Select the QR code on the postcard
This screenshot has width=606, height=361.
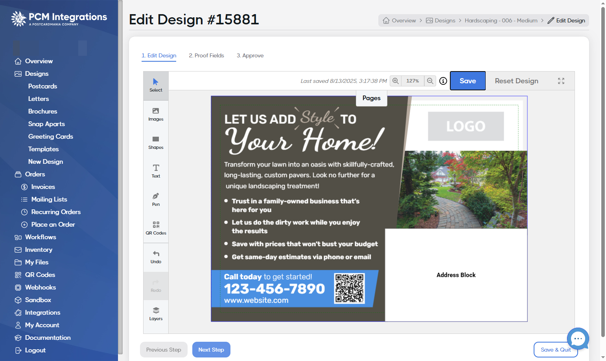coord(349,288)
